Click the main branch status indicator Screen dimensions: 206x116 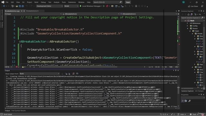point(182,114)
